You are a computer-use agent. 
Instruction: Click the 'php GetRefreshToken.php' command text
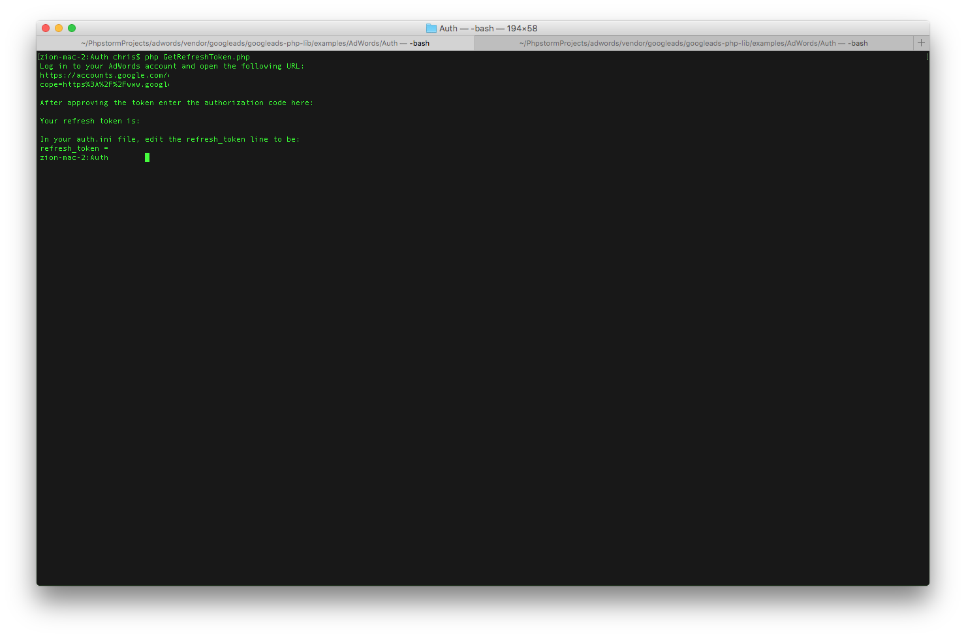(197, 57)
